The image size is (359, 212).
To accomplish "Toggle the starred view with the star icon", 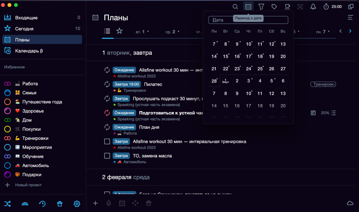I will 119,31.
